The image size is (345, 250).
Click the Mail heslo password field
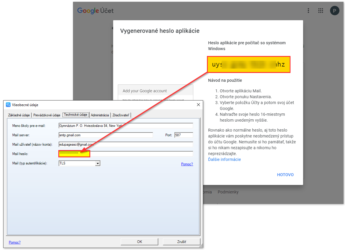[x=126, y=154]
